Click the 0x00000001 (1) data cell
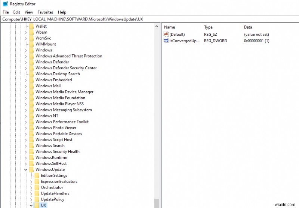This screenshot has width=299, height=208. point(256,41)
